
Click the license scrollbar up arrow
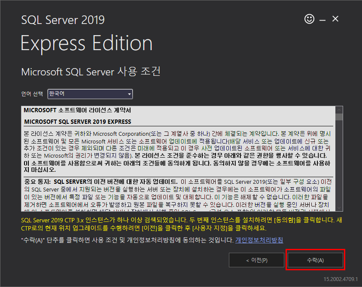click(x=339, y=110)
